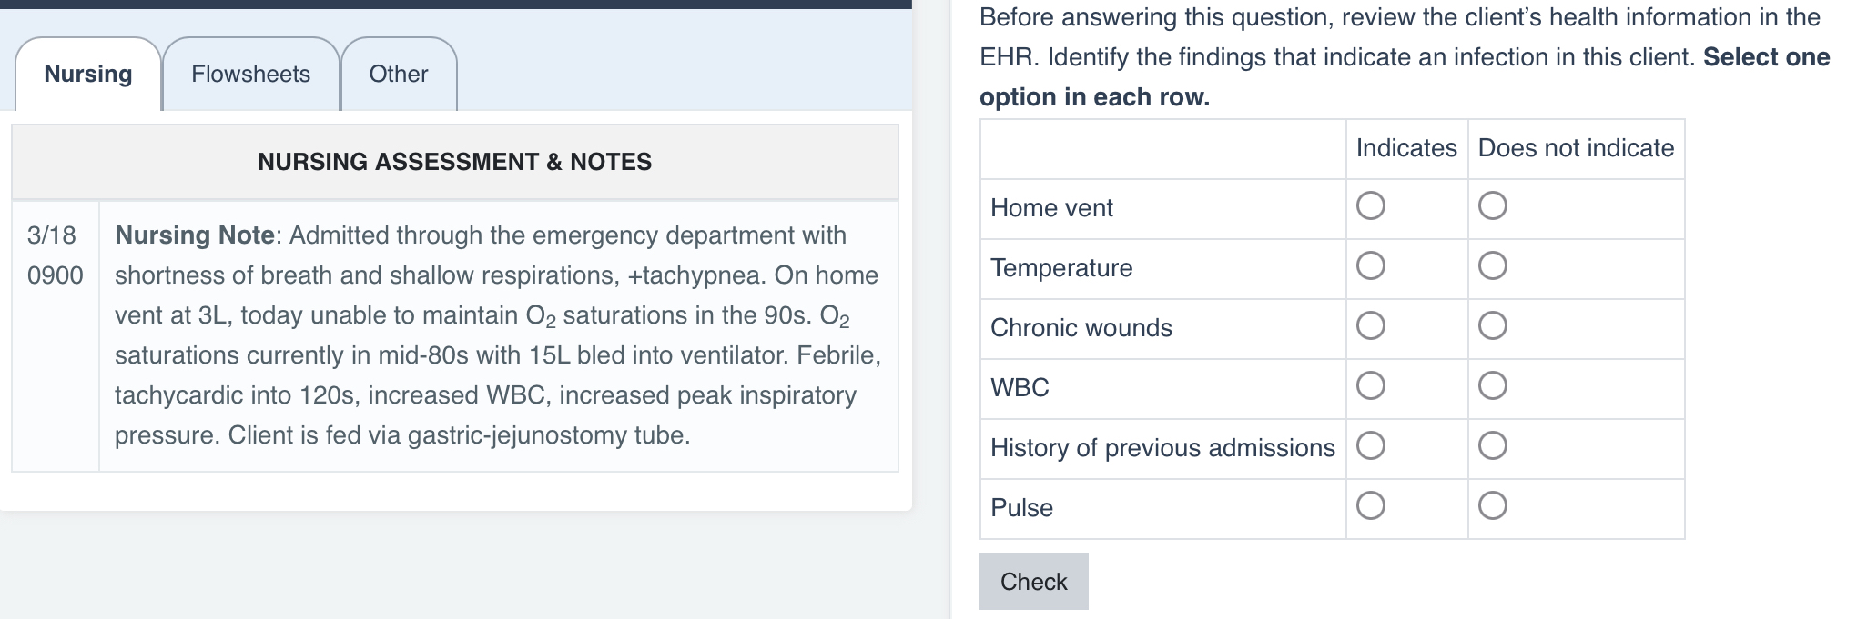Click the Indicates column header

(x=1406, y=147)
